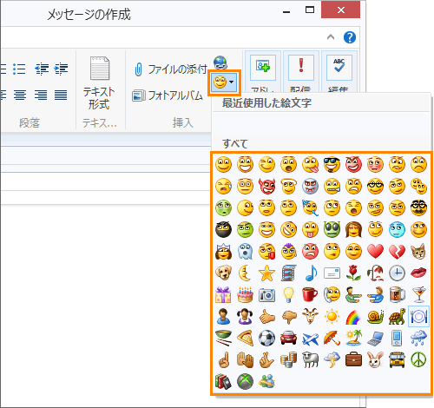Image resolution: width=434 pixels, height=408 pixels.
Task: Insert the rainbow emoticon
Action: tap(353, 317)
